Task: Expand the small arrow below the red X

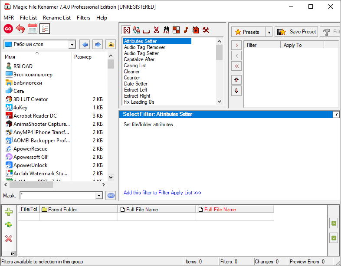Action: (13, 253)
